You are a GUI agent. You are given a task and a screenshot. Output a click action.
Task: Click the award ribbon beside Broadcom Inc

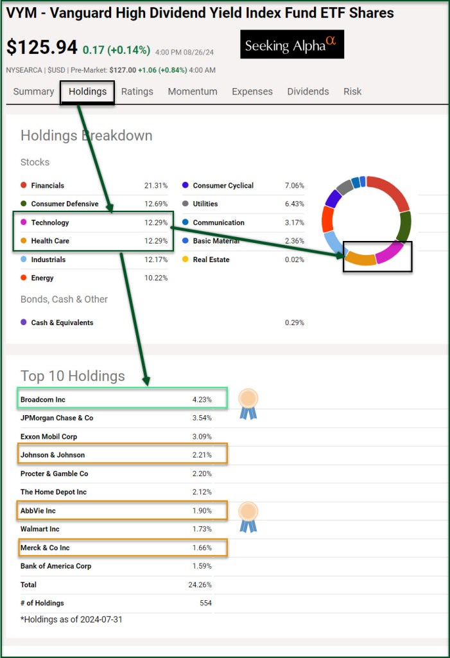(x=248, y=404)
